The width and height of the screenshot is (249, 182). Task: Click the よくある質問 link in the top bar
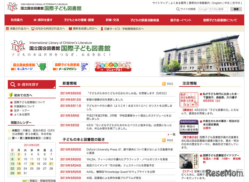[x=178, y=3]
